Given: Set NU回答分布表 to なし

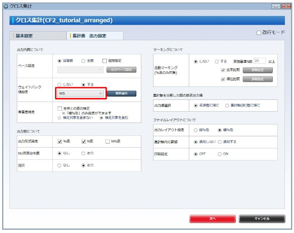Looking at the screenshot, I should [x=59, y=153].
